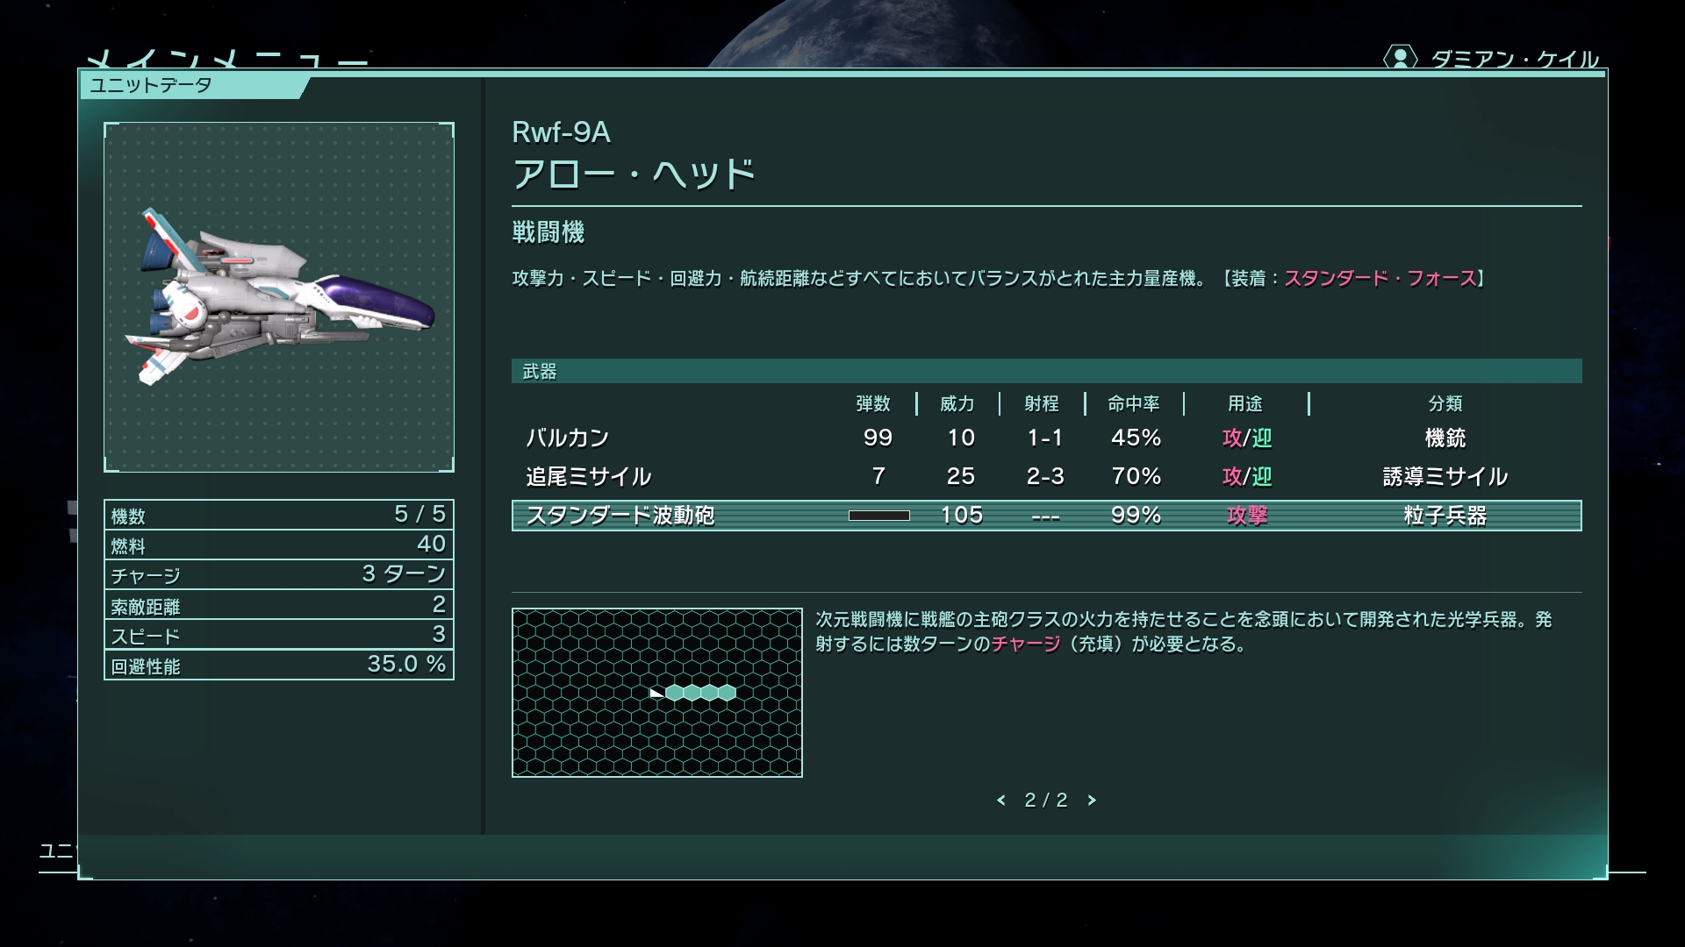Click the 命中率 column header

tap(1133, 403)
